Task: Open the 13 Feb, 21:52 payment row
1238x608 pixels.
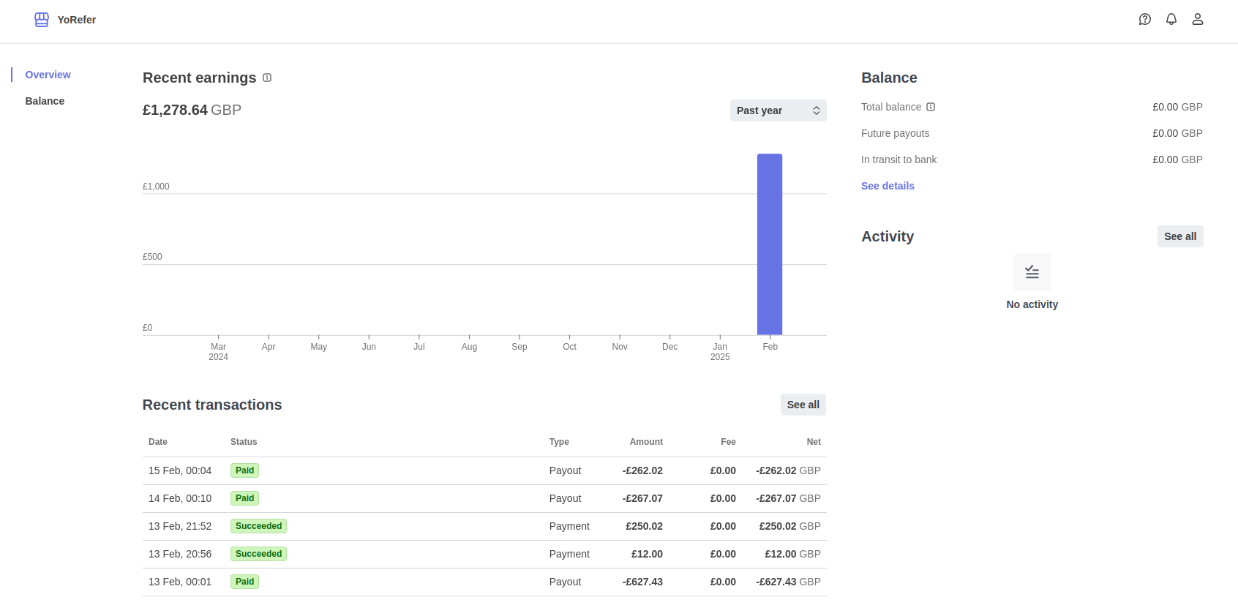Action: [484, 526]
